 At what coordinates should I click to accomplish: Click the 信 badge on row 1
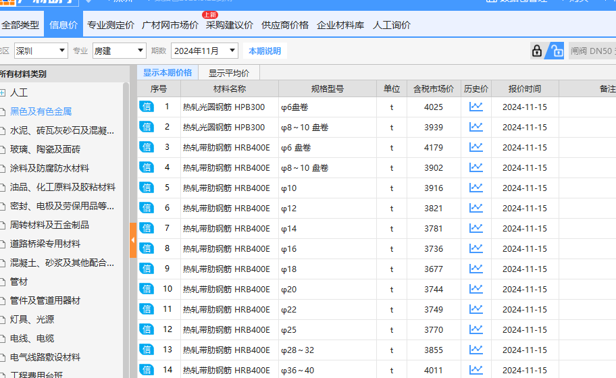[x=147, y=107]
